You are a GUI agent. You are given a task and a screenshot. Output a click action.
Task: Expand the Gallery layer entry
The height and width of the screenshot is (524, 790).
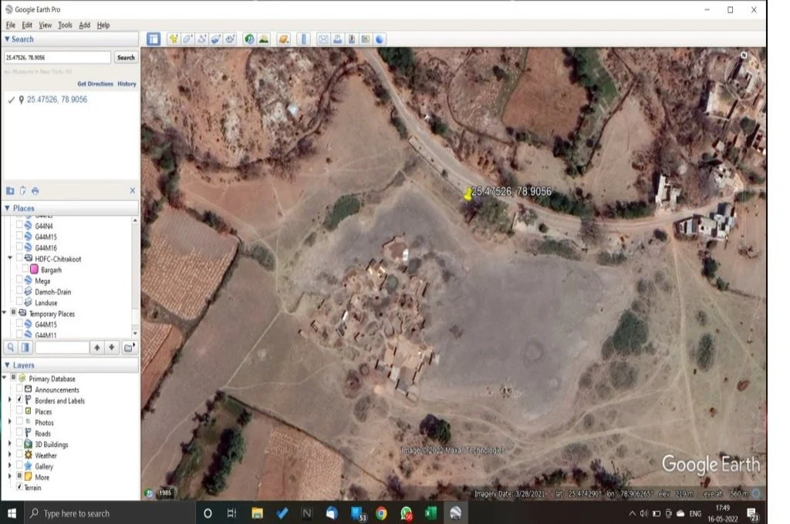click(9, 466)
